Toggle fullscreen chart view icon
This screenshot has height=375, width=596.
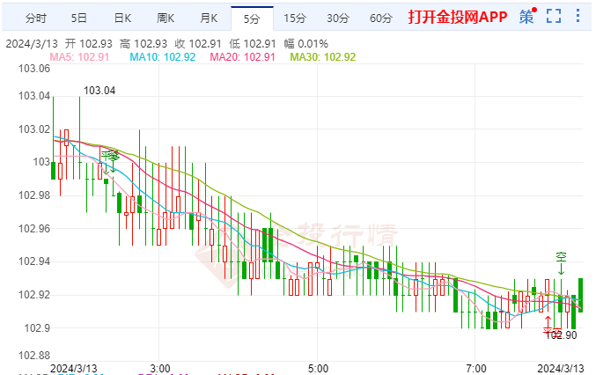click(554, 16)
